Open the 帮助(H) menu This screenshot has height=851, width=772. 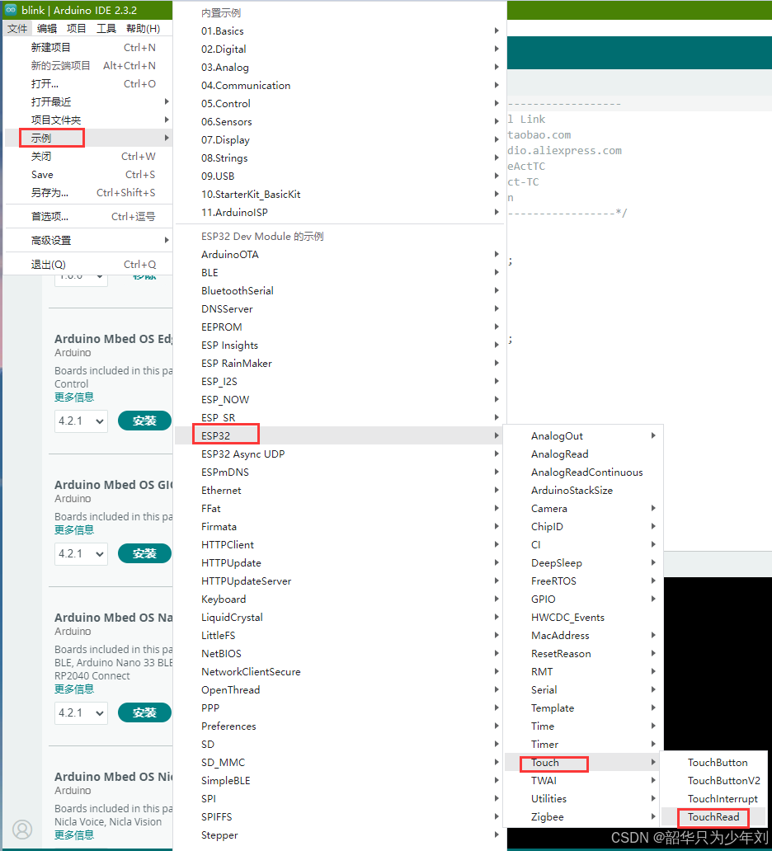143,29
